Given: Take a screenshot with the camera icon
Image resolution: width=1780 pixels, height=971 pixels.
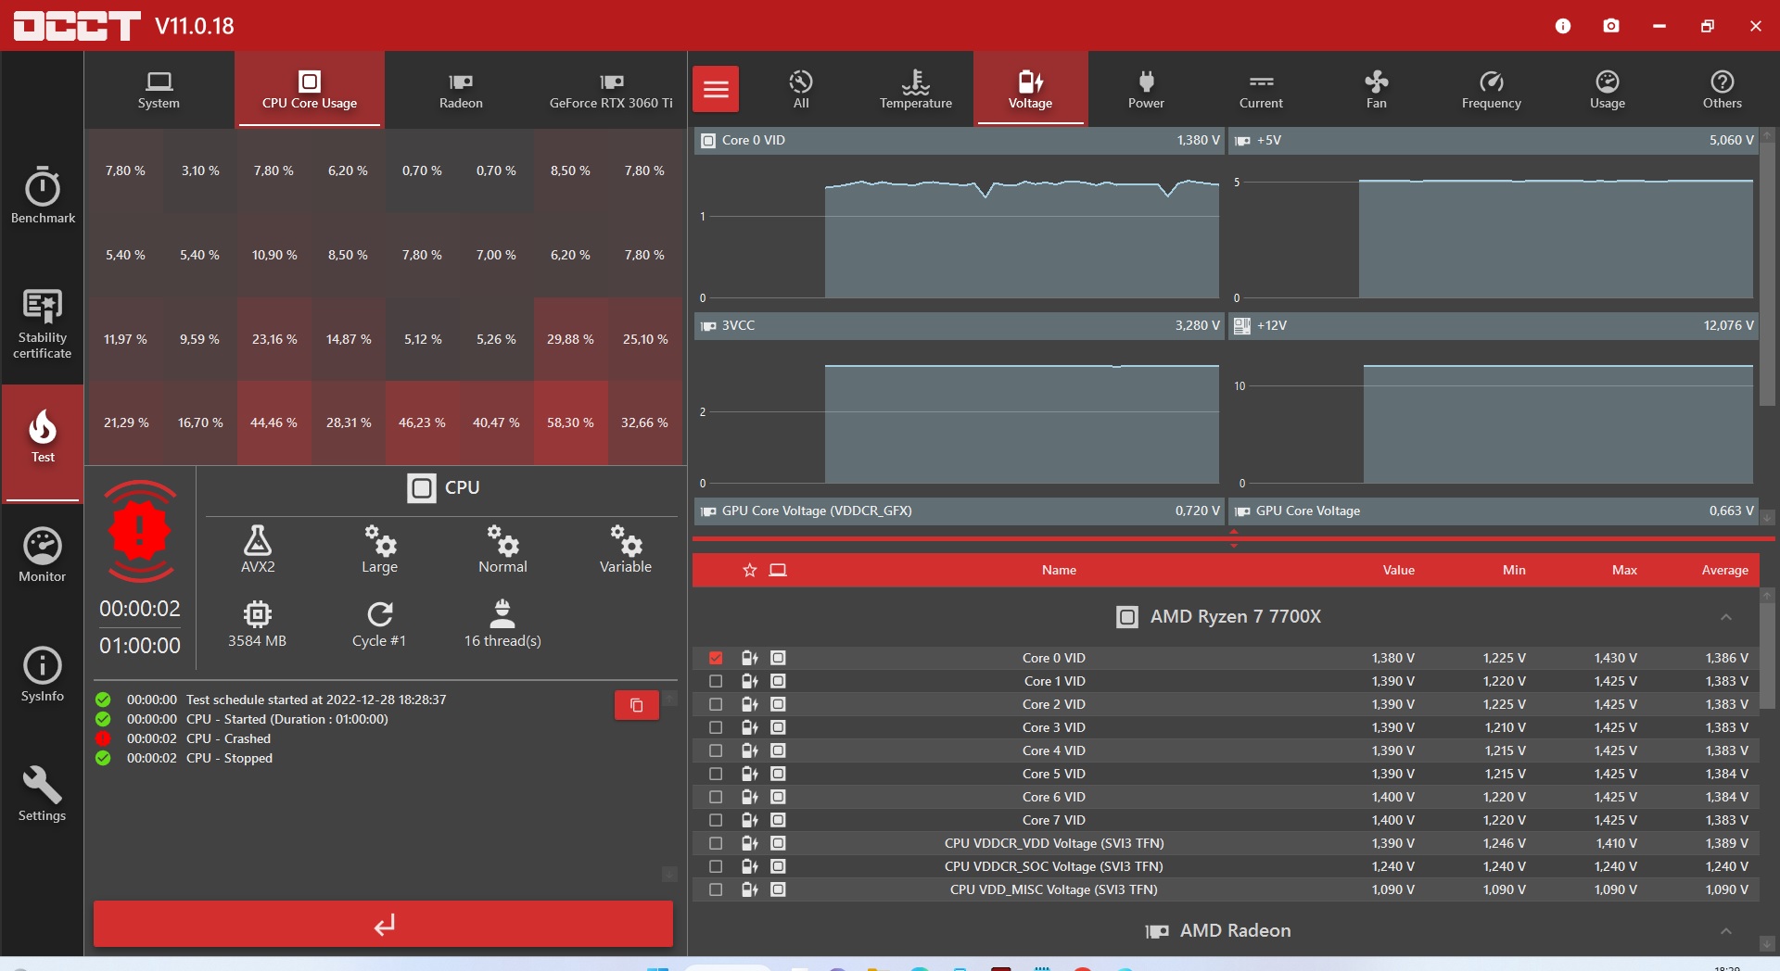Looking at the screenshot, I should [1611, 26].
